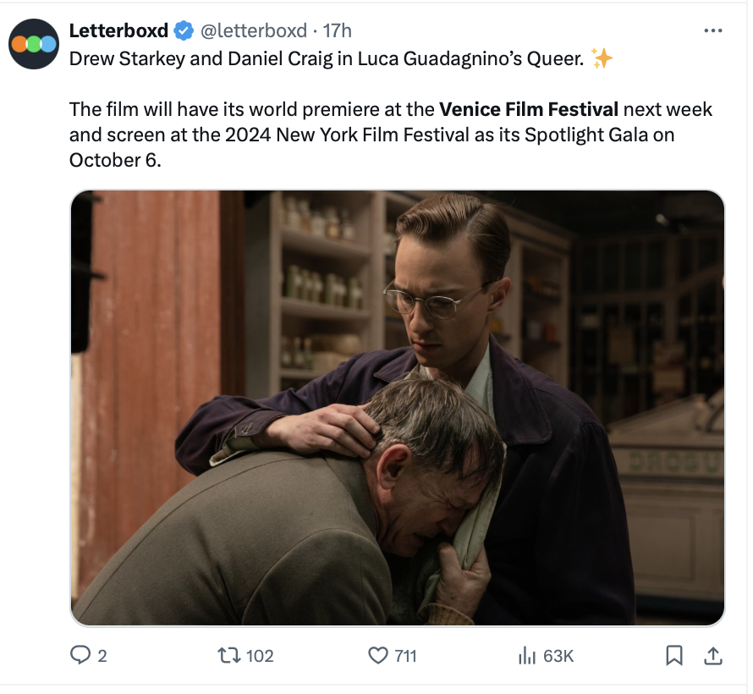Screen dimensions: 753x694
Task: Click the post text mentioning October 6
Action: click(x=390, y=135)
